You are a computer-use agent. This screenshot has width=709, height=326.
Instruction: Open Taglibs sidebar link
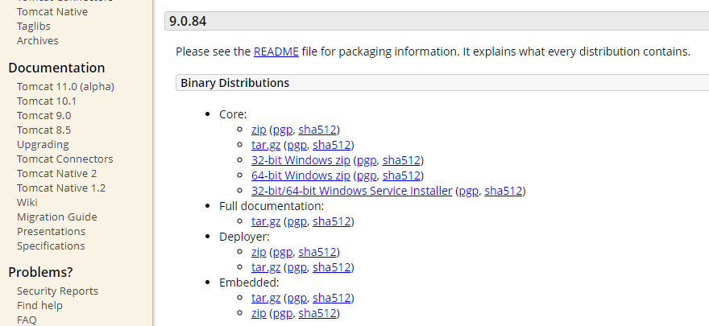coord(34,27)
